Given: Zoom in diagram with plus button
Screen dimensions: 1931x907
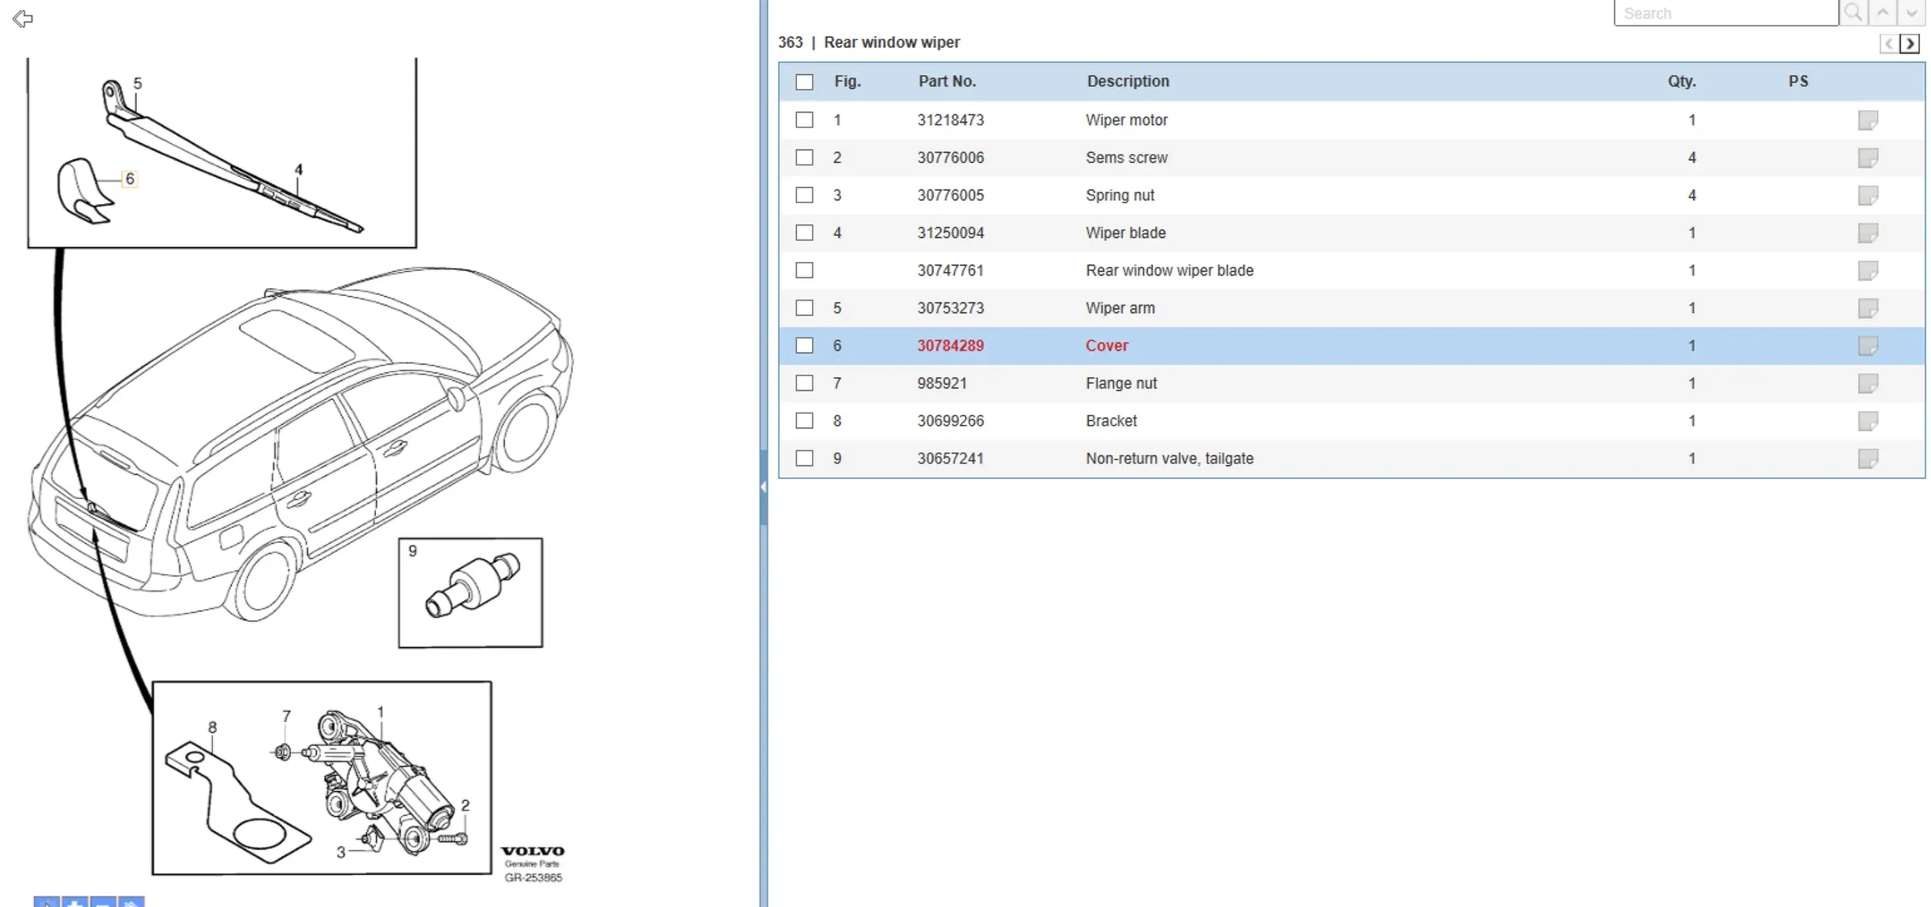Looking at the screenshot, I should click(x=75, y=902).
